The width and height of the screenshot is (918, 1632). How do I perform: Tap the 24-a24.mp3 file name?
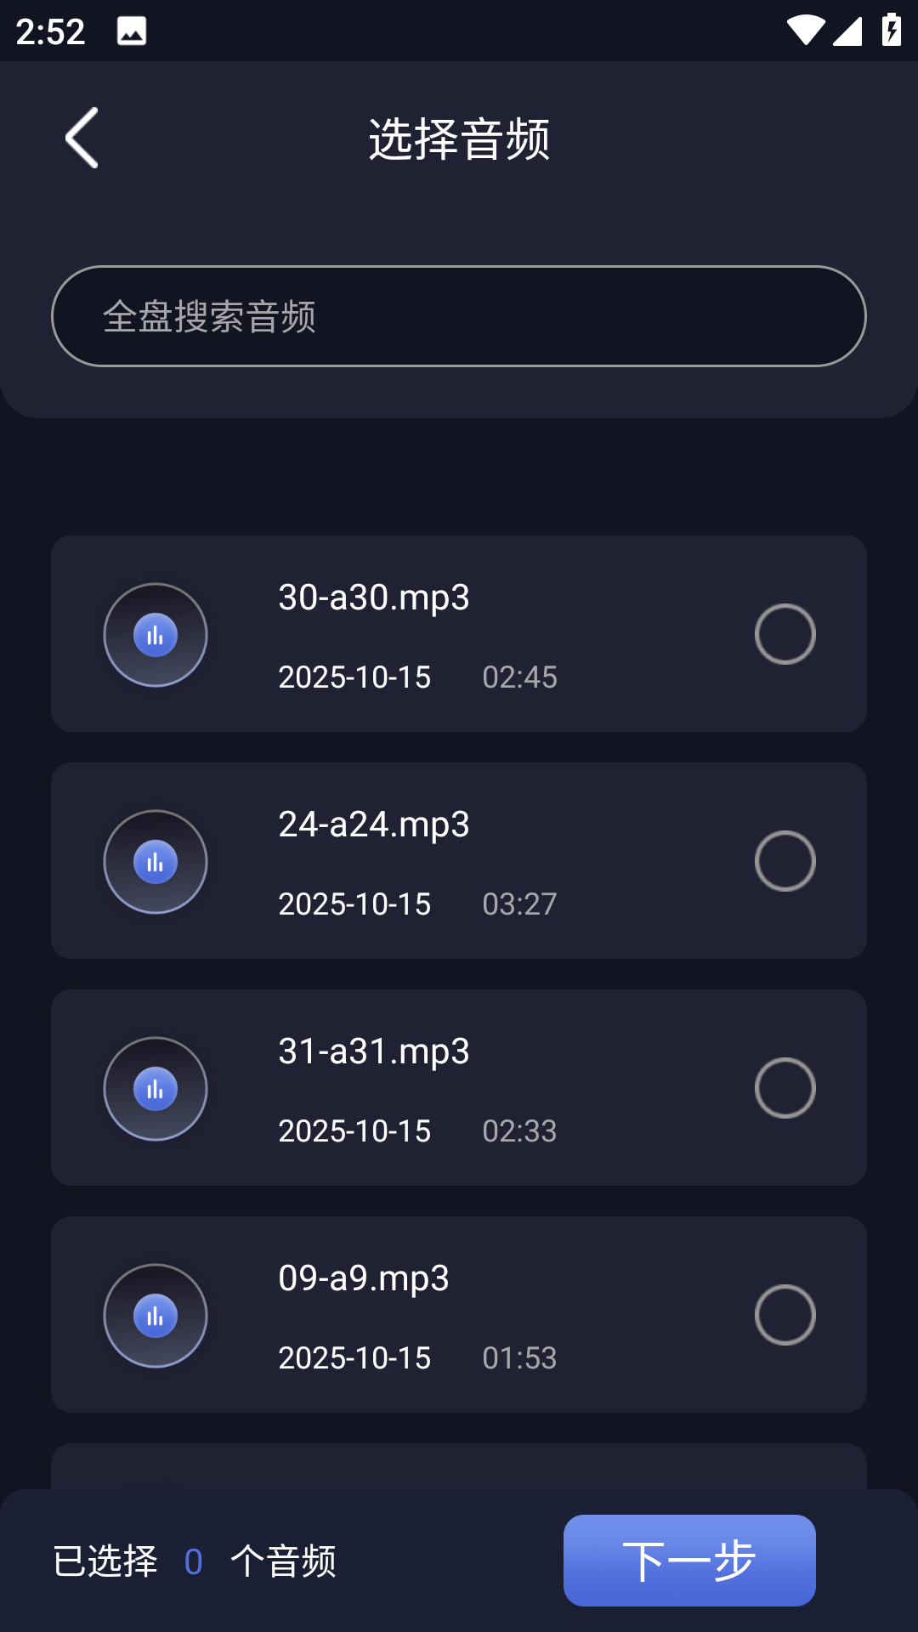click(374, 824)
